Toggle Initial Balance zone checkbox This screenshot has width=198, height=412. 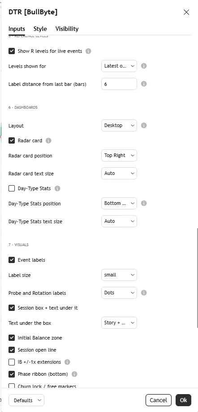click(12, 338)
